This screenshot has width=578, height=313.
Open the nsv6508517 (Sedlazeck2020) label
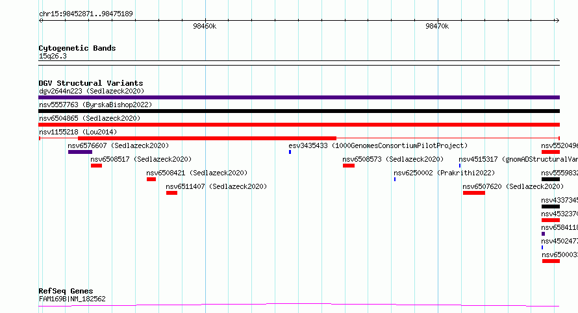coord(141,159)
